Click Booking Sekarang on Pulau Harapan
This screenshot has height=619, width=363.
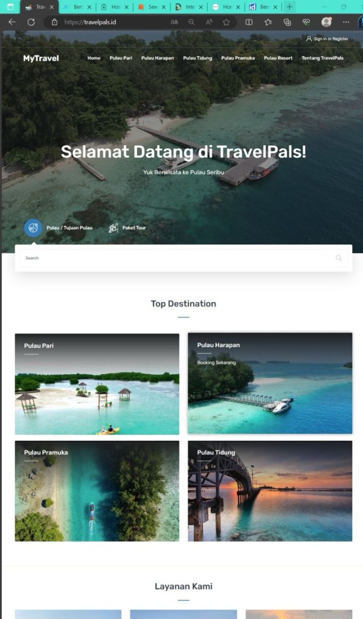tap(216, 363)
